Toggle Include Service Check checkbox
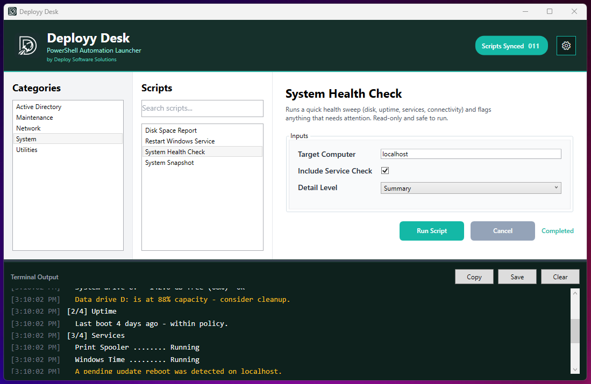This screenshot has height=384, width=591. (385, 171)
